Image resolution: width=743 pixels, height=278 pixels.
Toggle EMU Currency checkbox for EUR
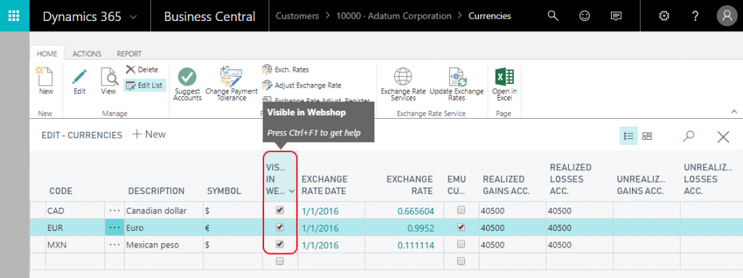click(461, 227)
